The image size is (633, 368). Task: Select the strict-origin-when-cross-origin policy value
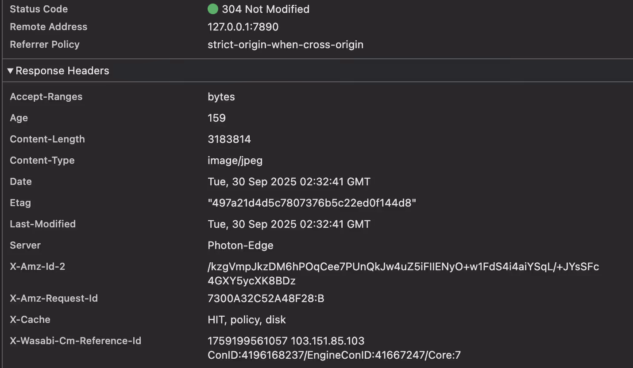(x=286, y=45)
